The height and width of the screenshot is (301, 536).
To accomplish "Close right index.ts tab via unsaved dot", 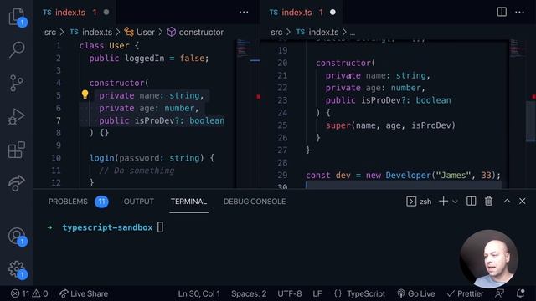I will (x=332, y=13).
